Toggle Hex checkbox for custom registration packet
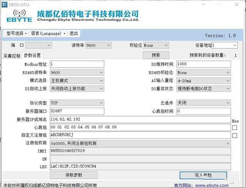Viewport: 246px width, 188px height. click(234, 135)
